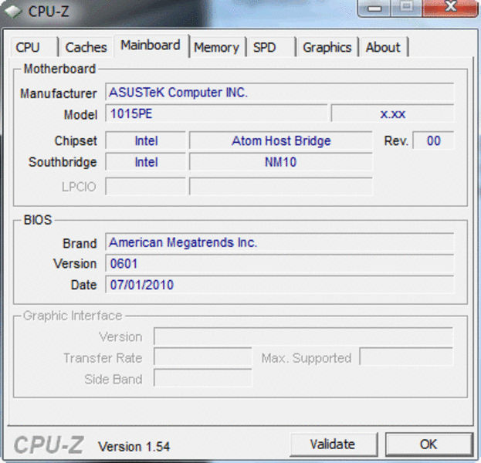The image size is (481, 463).
Task: Open the About tab
Action: pyautogui.click(x=384, y=47)
